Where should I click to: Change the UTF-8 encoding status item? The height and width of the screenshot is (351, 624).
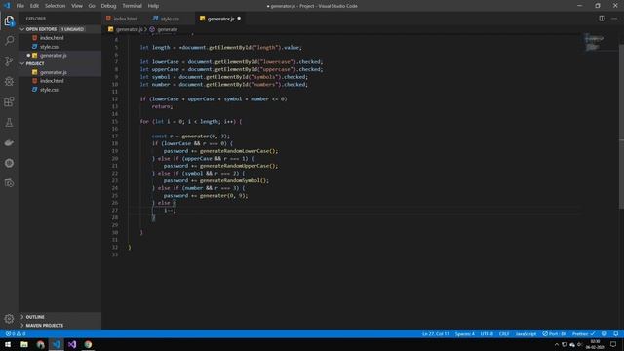(x=487, y=333)
